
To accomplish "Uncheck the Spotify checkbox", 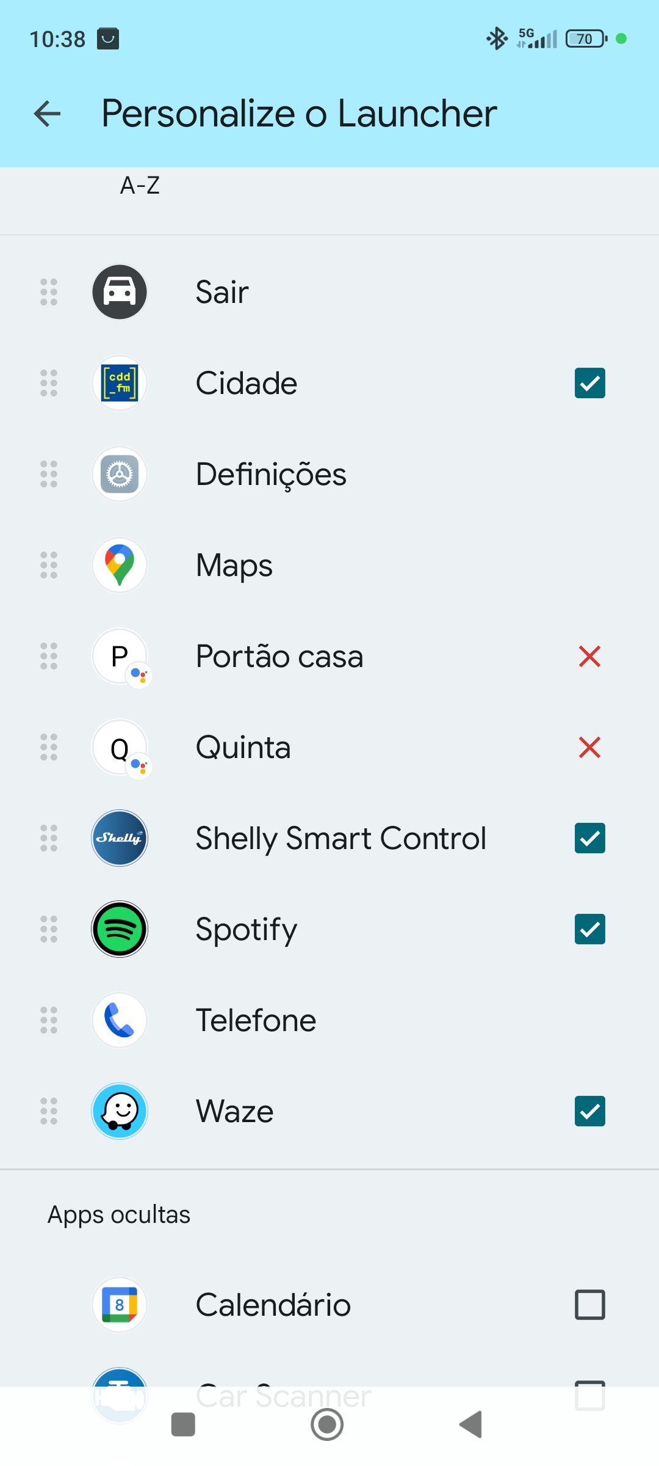I will [589, 929].
